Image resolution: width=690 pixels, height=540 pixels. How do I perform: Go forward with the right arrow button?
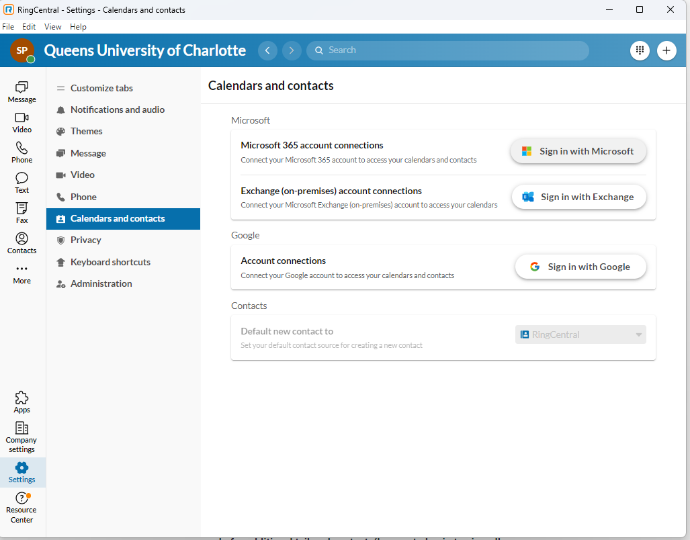click(x=292, y=50)
